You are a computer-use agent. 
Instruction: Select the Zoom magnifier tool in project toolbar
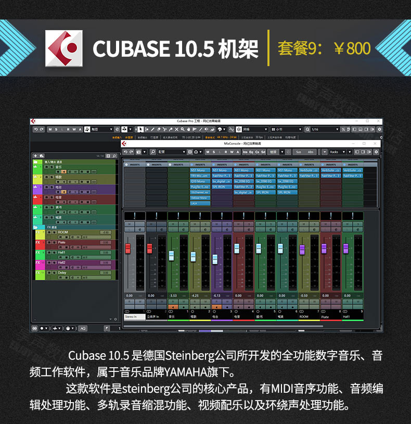[183, 129]
